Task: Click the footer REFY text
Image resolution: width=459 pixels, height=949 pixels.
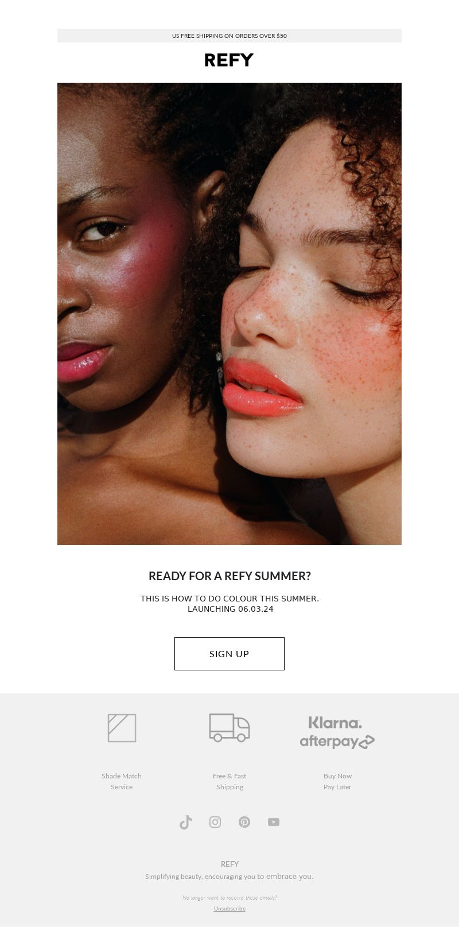Action: click(229, 864)
